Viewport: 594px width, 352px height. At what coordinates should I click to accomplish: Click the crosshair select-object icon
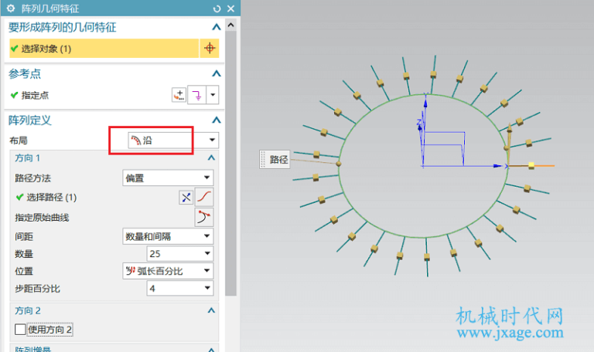(x=210, y=49)
